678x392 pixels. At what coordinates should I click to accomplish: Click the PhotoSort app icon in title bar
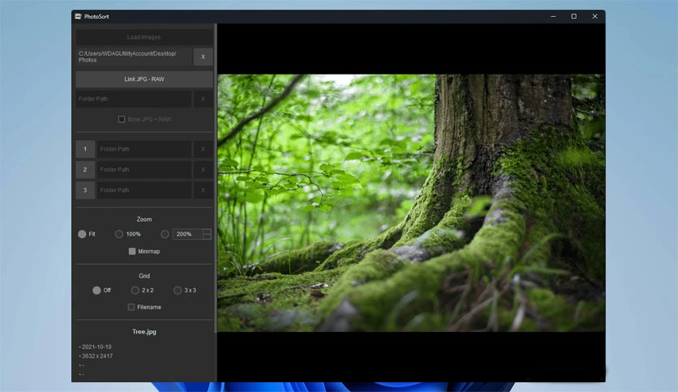click(78, 16)
